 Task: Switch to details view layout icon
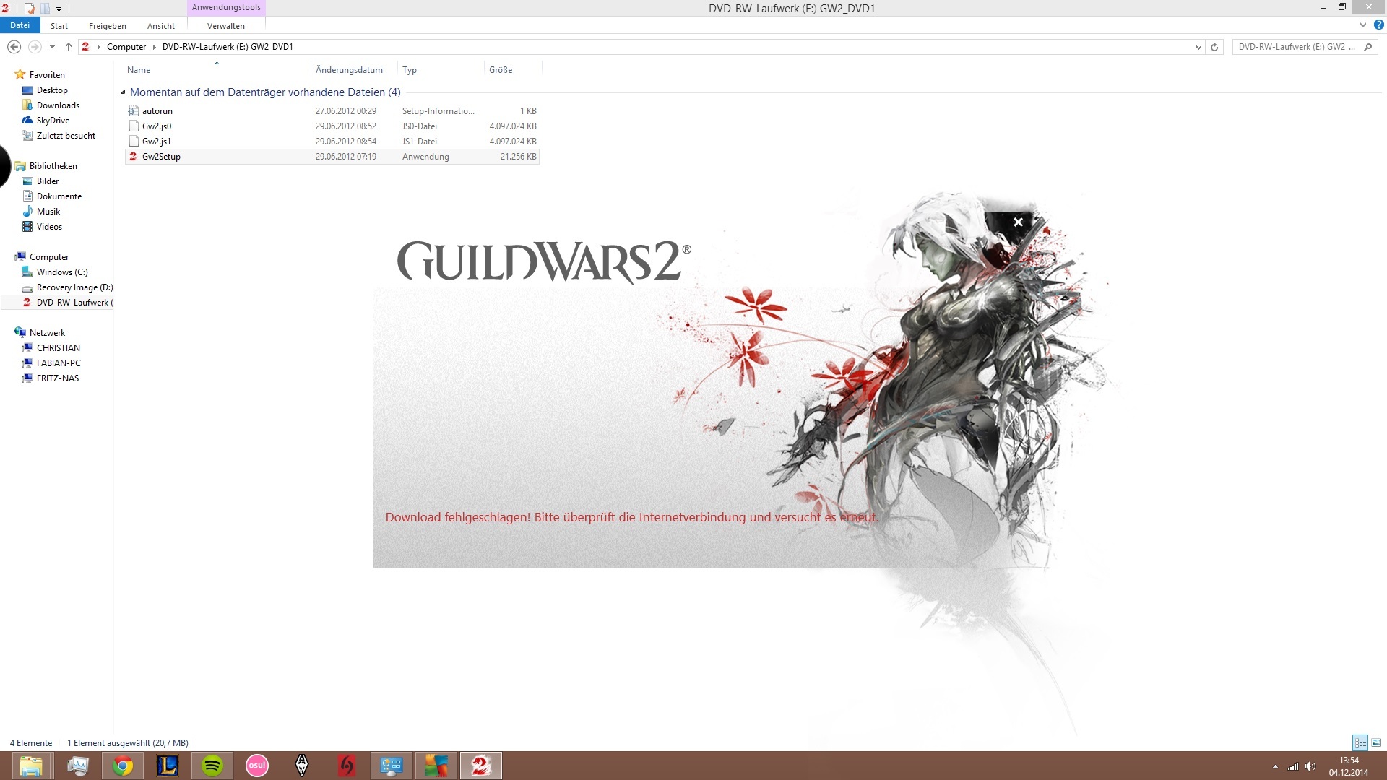(1360, 742)
